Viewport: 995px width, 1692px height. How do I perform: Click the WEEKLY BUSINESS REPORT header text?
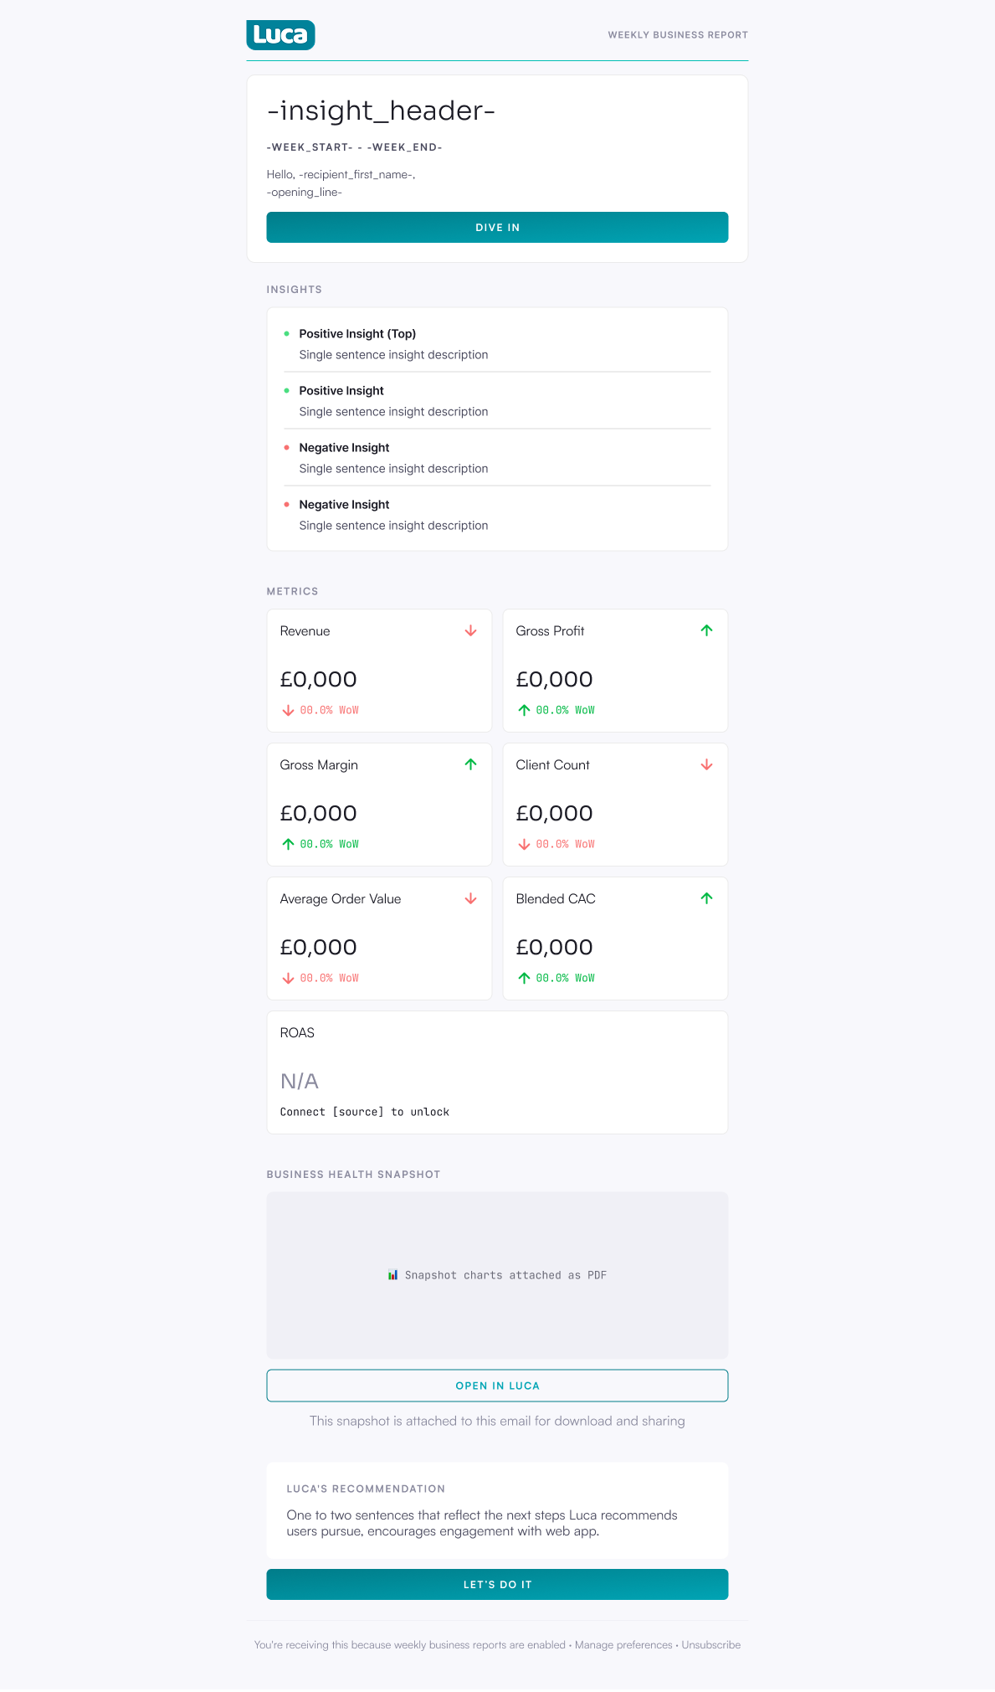[678, 35]
